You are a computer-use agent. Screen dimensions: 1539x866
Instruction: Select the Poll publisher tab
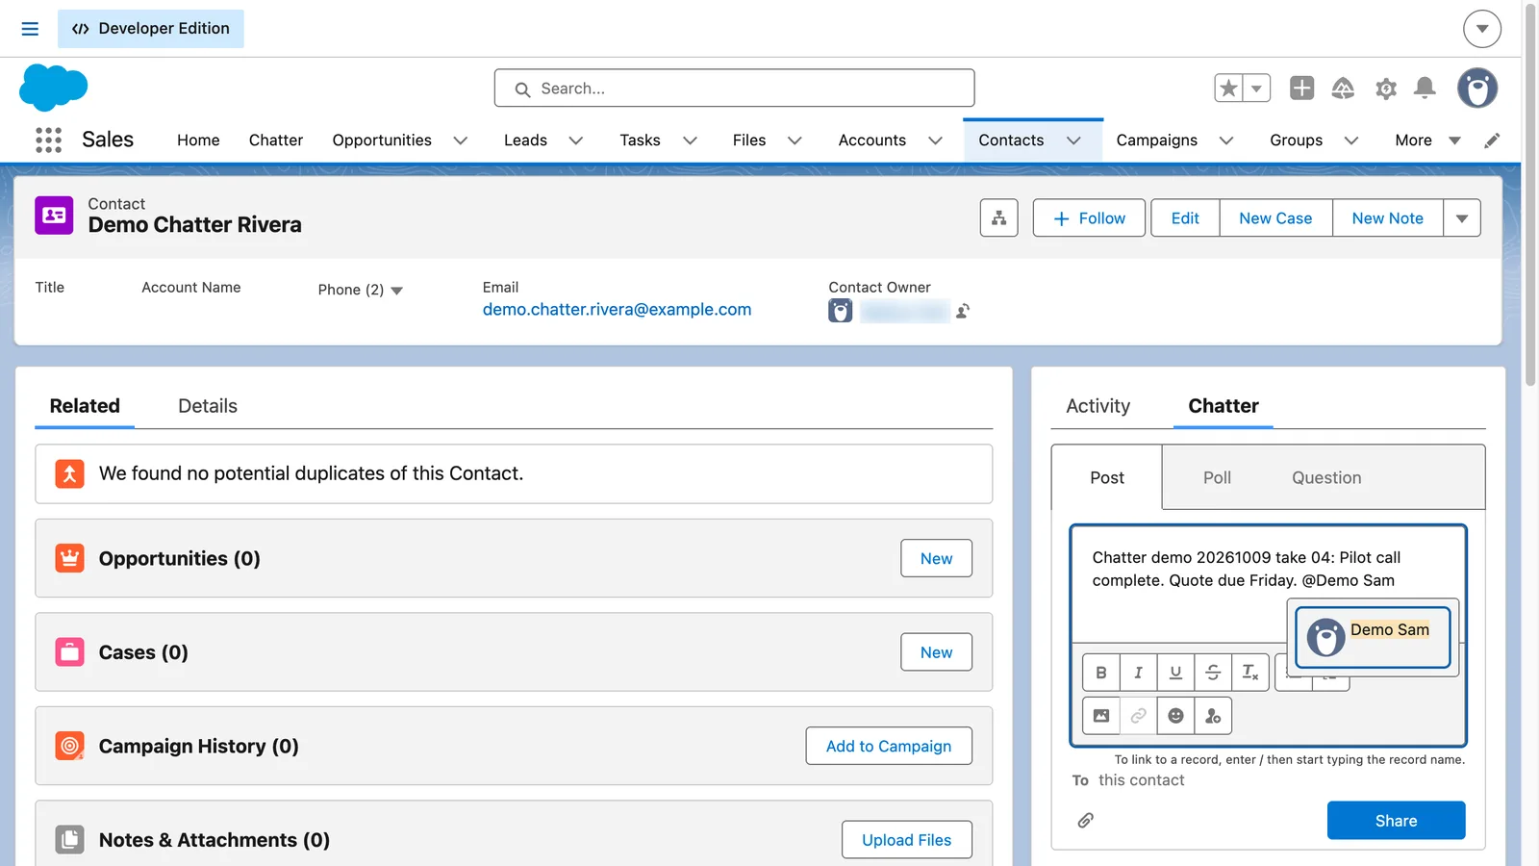coord(1217,478)
